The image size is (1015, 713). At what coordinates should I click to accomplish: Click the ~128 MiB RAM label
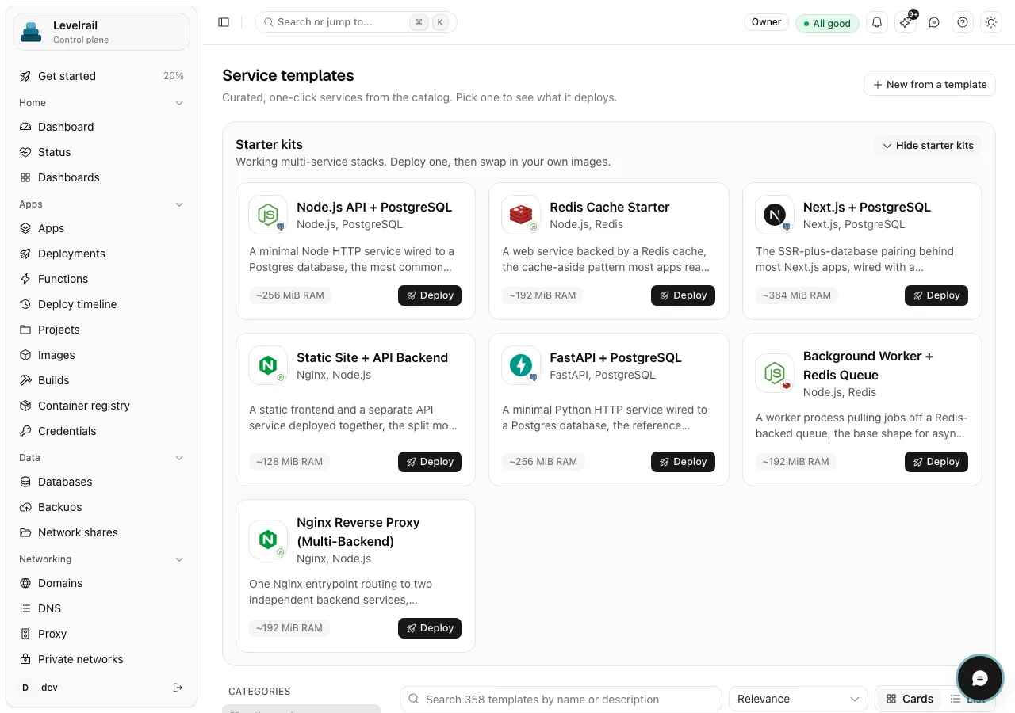[290, 462]
